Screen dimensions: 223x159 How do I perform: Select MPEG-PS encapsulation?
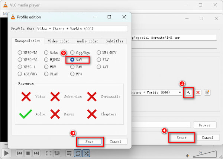point(28,60)
